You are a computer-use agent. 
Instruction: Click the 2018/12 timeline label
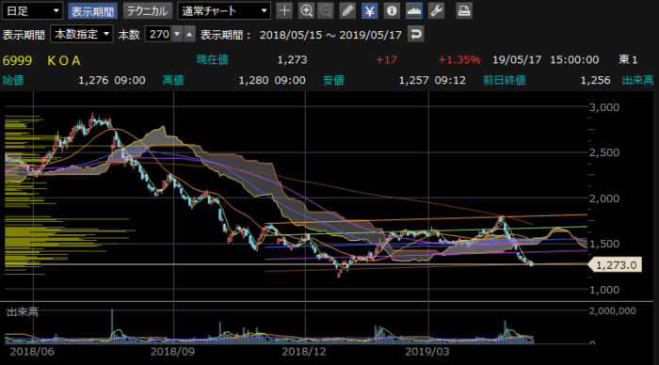(304, 351)
